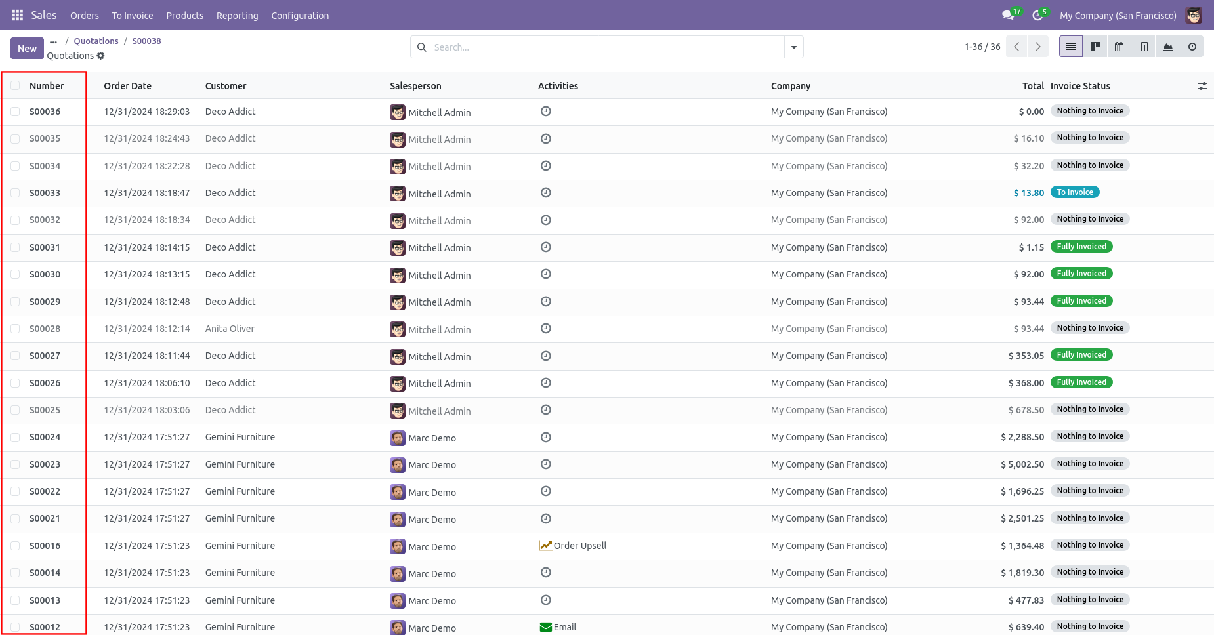This screenshot has height=635, width=1214.
Task: Open the Orders menu
Action: pos(85,16)
